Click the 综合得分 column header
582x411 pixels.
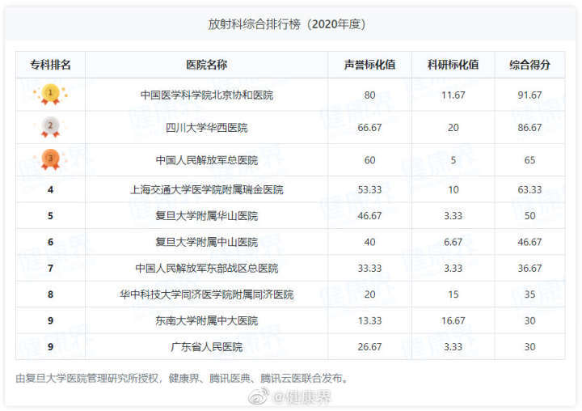click(x=529, y=65)
